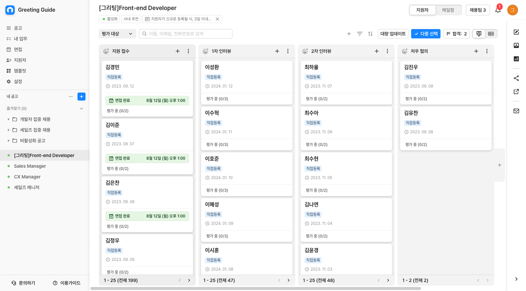Add a new stage column with plus
This screenshot has height=291, width=526.
(500, 165)
